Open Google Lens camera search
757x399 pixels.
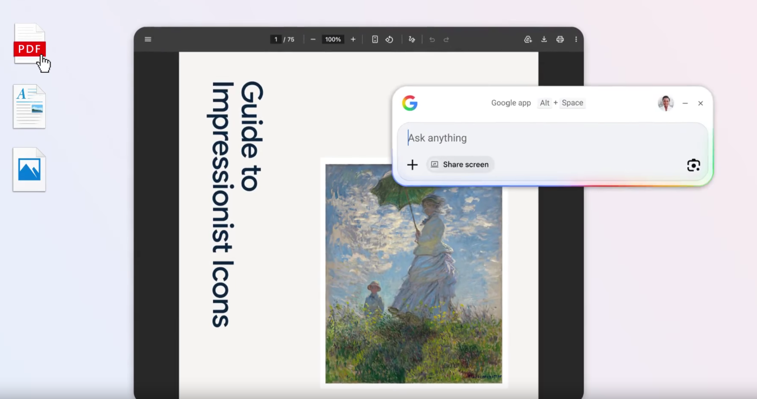(694, 165)
